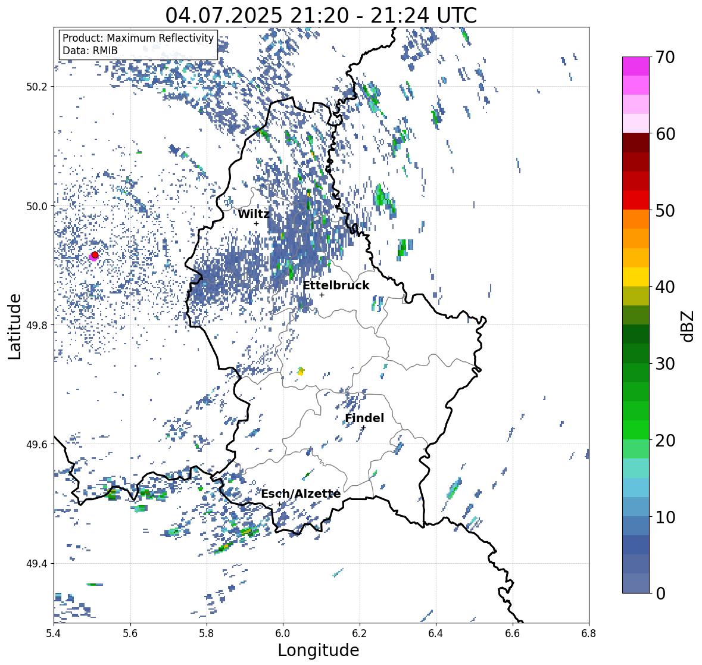Click the 50 label on the colorbar

click(664, 211)
